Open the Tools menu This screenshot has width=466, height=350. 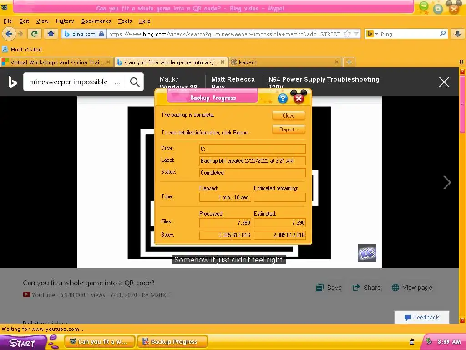[125, 21]
